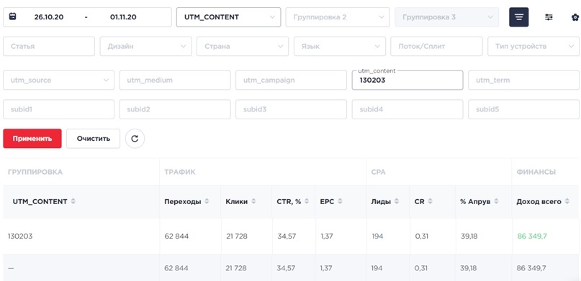The image size is (581, 281).
Task: Click the green 86 349,7 income value
Action: pyautogui.click(x=532, y=236)
